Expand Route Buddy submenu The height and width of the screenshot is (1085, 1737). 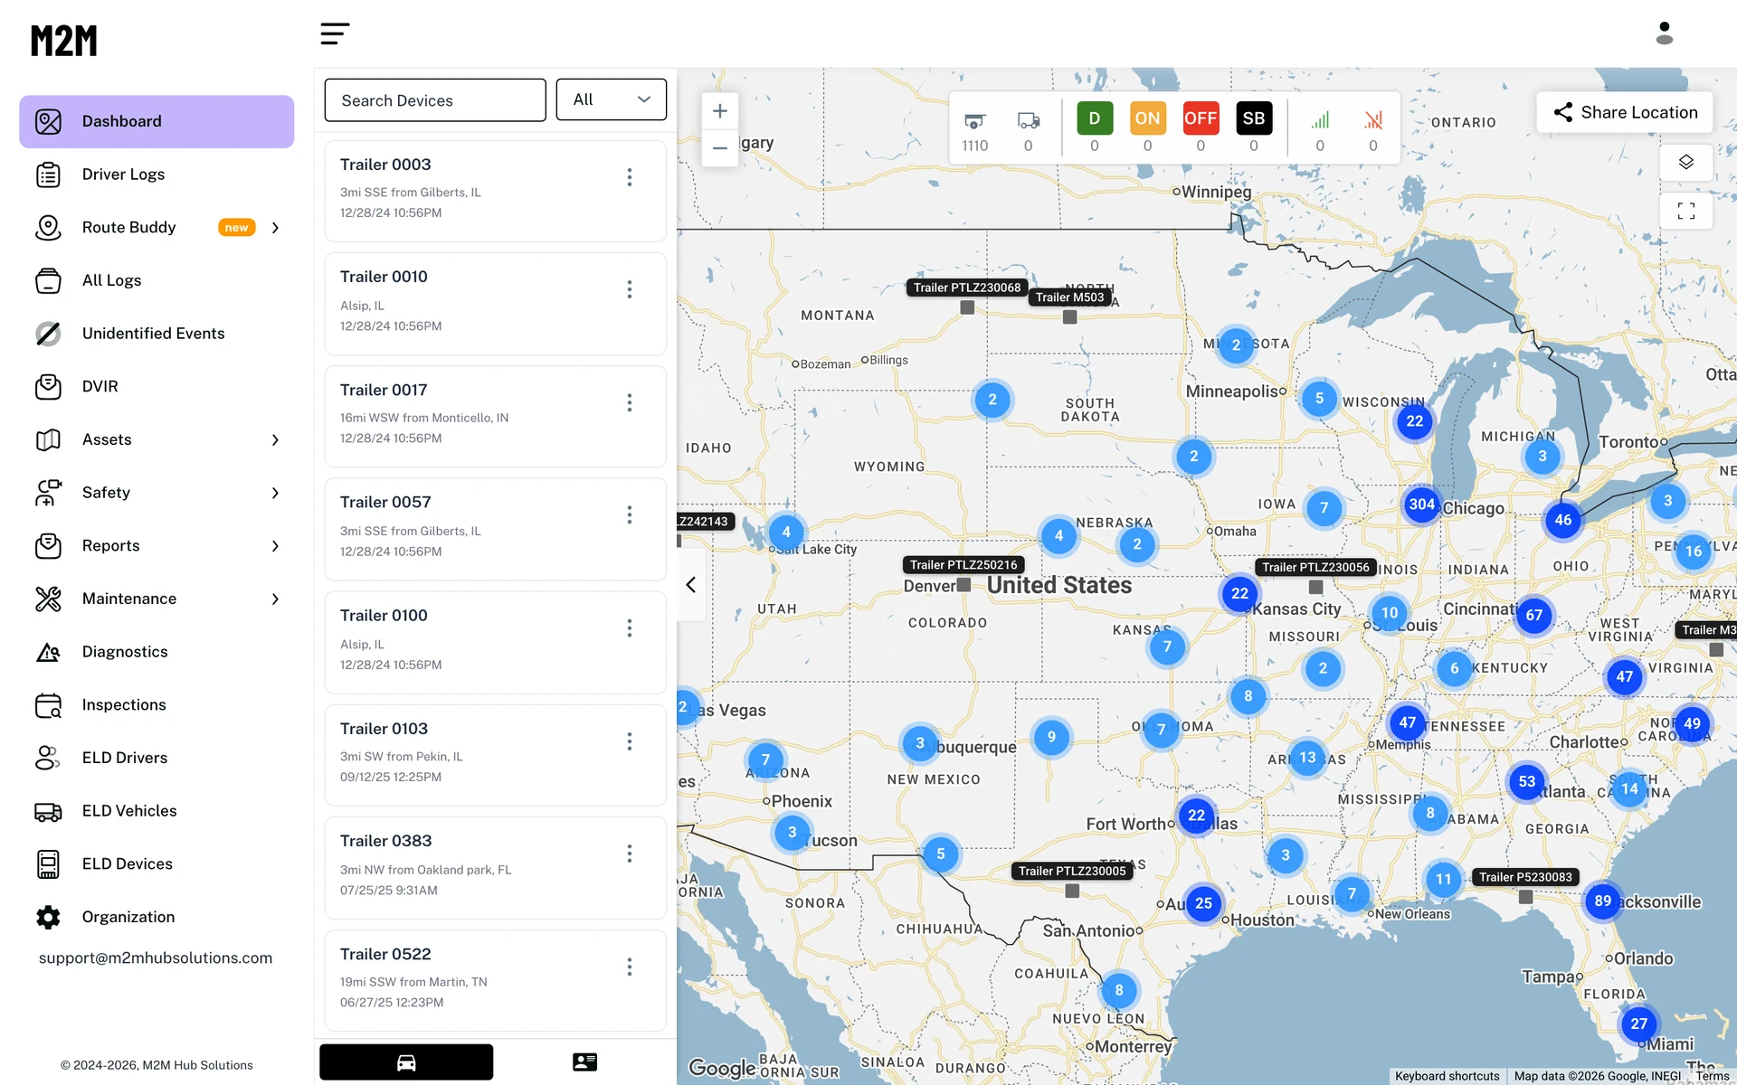[275, 228]
